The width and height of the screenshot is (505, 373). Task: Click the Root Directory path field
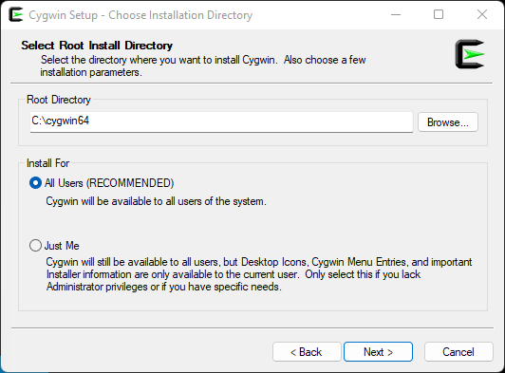click(221, 121)
